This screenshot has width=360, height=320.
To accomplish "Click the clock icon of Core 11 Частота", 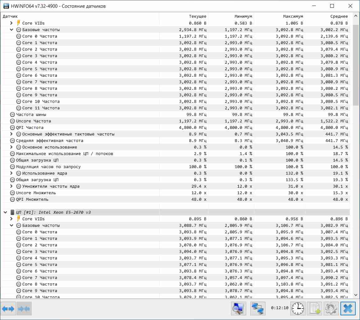I will (x=19, y=108).
